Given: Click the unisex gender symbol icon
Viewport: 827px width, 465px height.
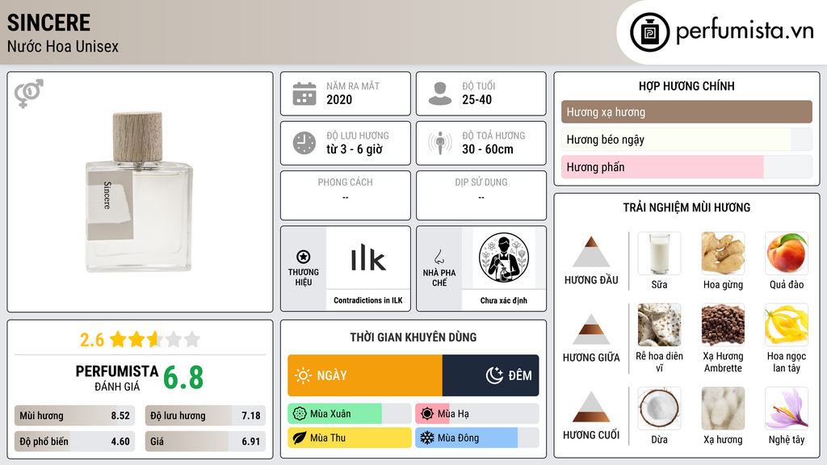Looking at the screenshot, I should [x=28, y=94].
